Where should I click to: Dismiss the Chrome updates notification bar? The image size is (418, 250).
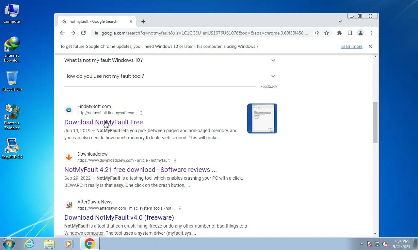pos(370,46)
